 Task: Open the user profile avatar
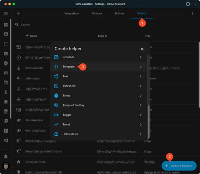click(x=6, y=166)
